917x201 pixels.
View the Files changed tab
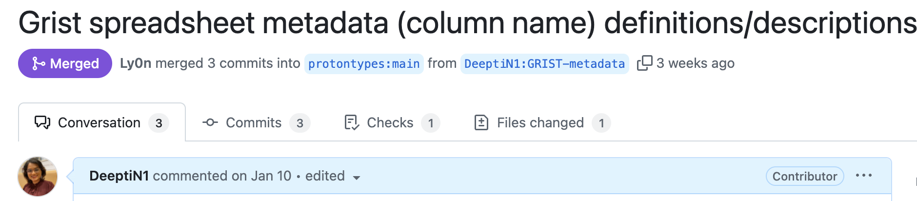542,122
